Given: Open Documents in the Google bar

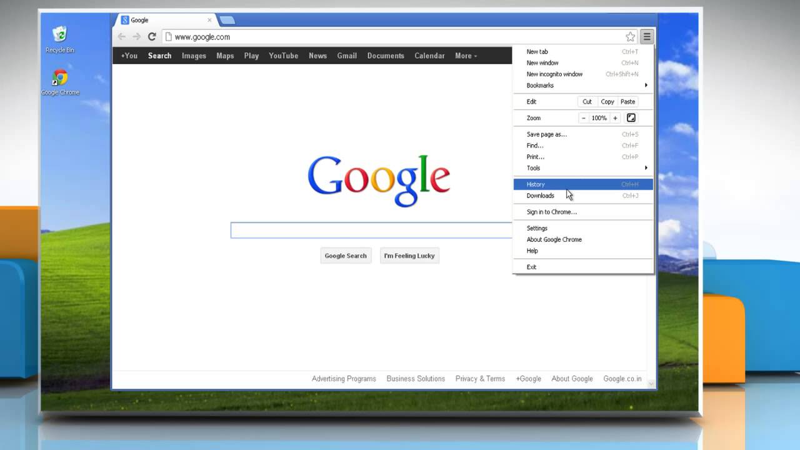Looking at the screenshot, I should [386, 56].
